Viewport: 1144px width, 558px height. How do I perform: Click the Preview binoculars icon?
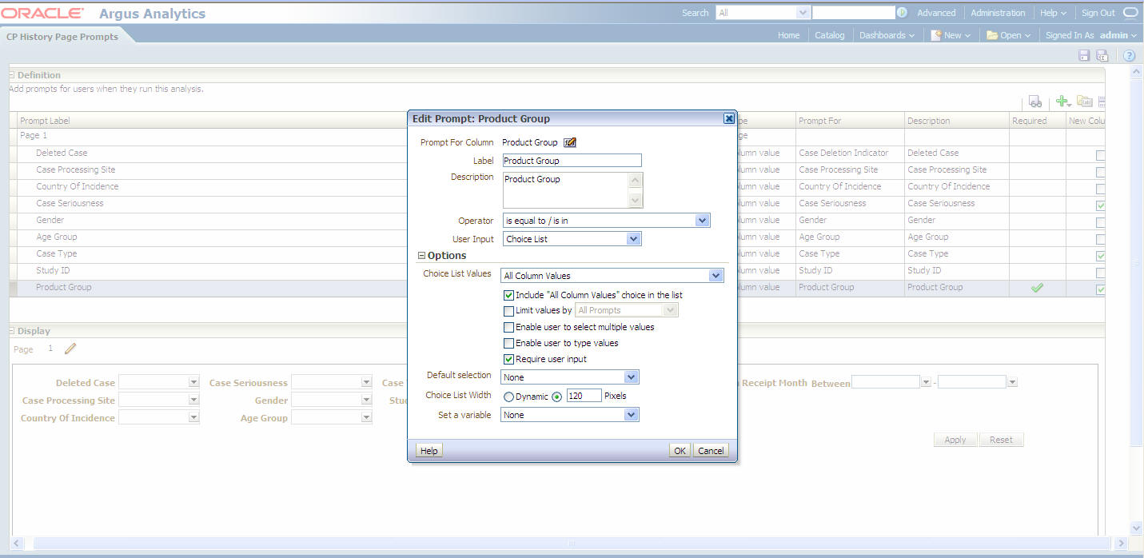[x=1034, y=102]
